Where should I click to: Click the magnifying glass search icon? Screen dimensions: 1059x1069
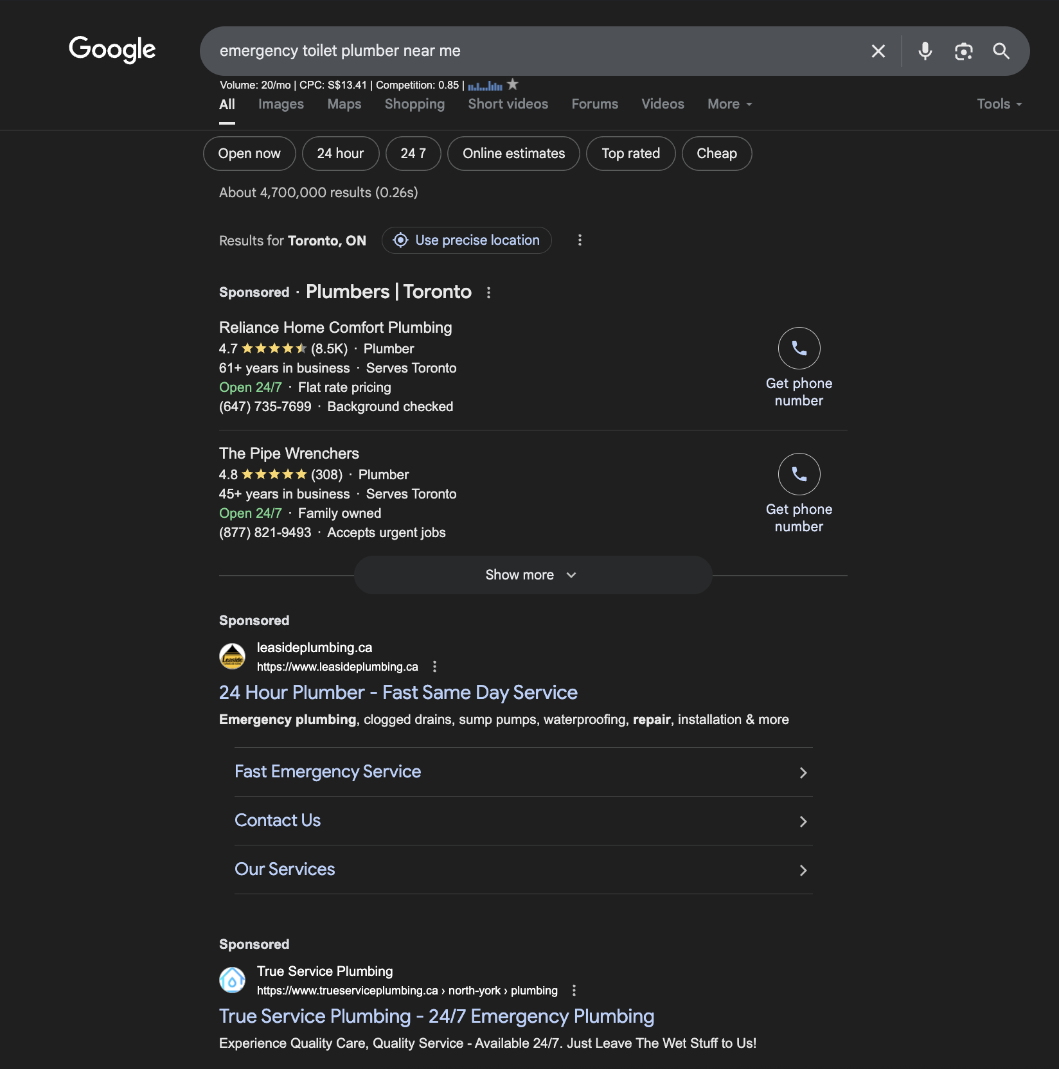pyautogui.click(x=1001, y=51)
